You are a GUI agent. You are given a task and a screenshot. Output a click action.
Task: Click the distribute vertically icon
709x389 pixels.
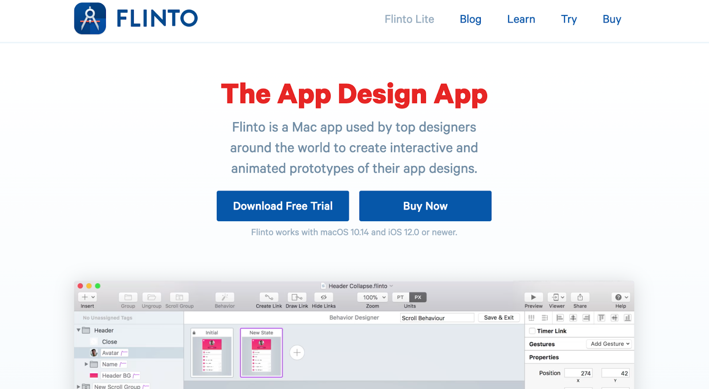[545, 318]
